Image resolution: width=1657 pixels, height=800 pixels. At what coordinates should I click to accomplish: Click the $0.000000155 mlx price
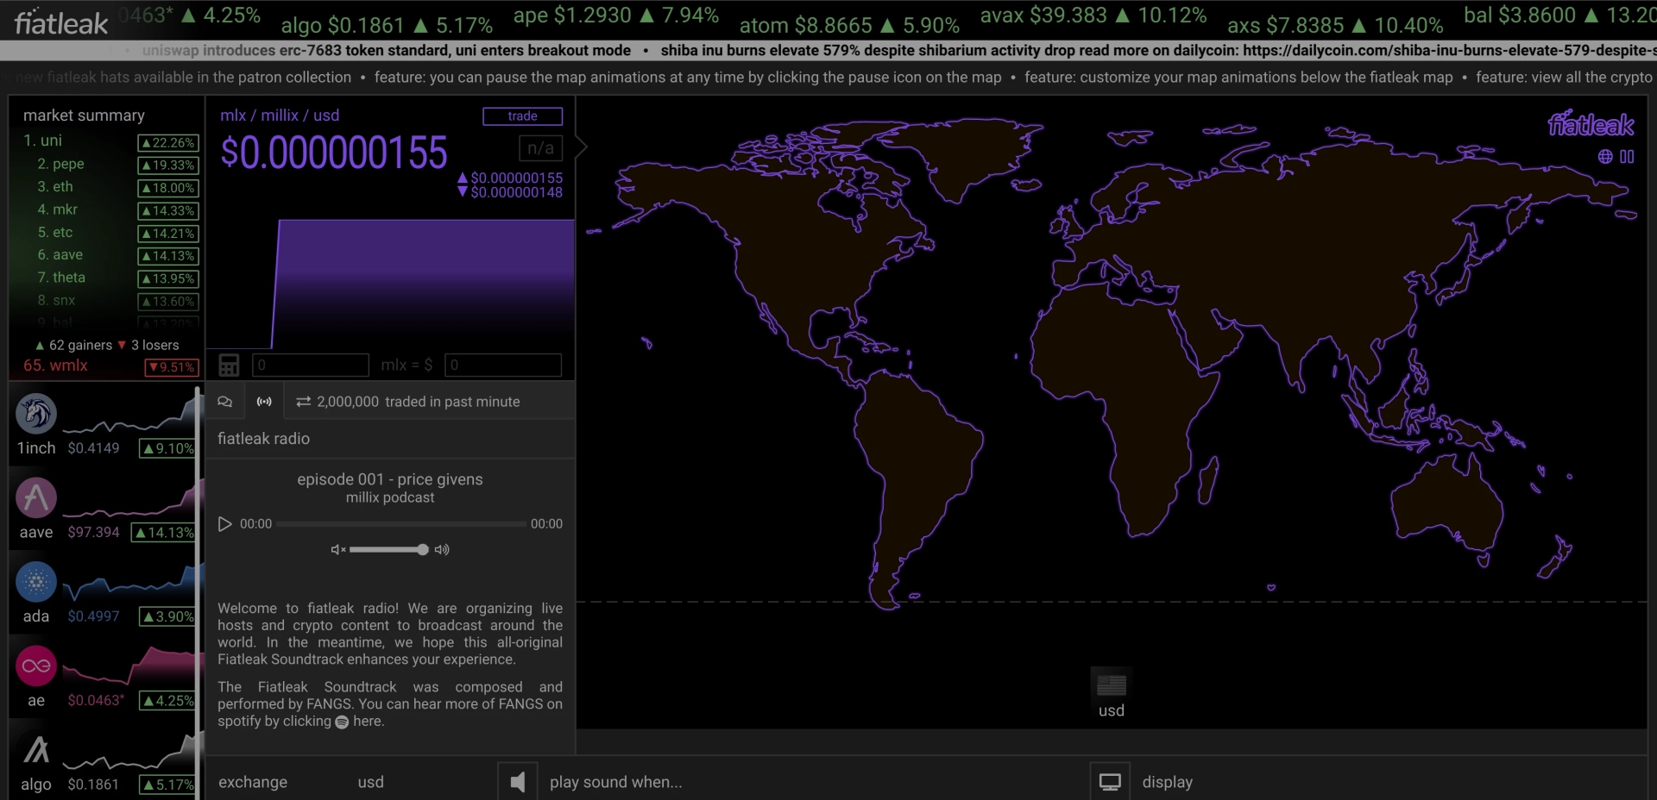(334, 153)
